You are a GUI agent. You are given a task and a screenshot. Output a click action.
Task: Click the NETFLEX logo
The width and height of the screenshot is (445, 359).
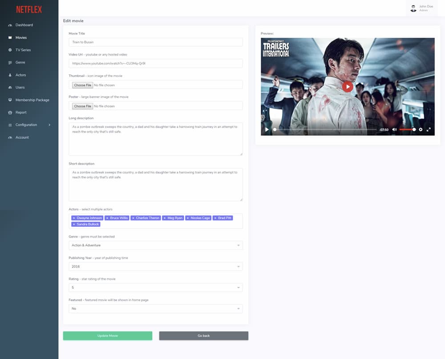point(29,10)
